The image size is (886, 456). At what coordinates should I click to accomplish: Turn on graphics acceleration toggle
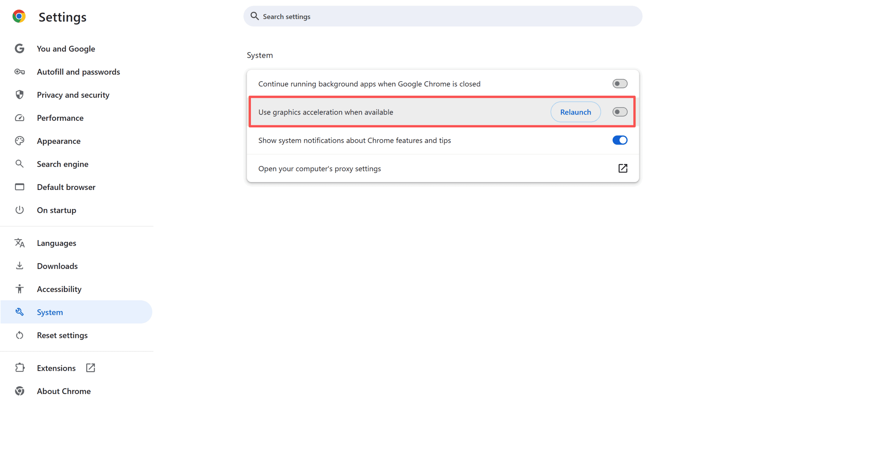[620, 112]
